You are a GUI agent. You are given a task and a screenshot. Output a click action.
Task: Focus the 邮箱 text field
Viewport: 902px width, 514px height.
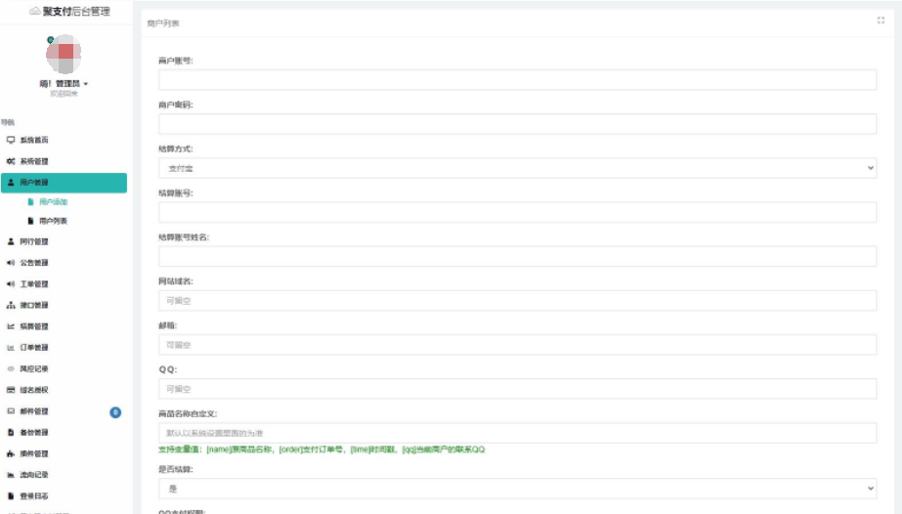517,345
